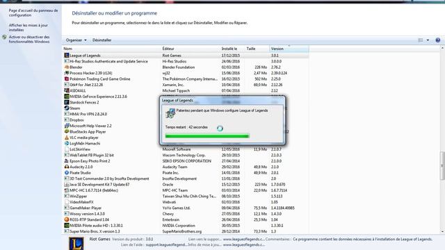This screenshot has width=445, height=250.
Task: Click the green progress bar in dialog
Action: click(x=207, y=136)
